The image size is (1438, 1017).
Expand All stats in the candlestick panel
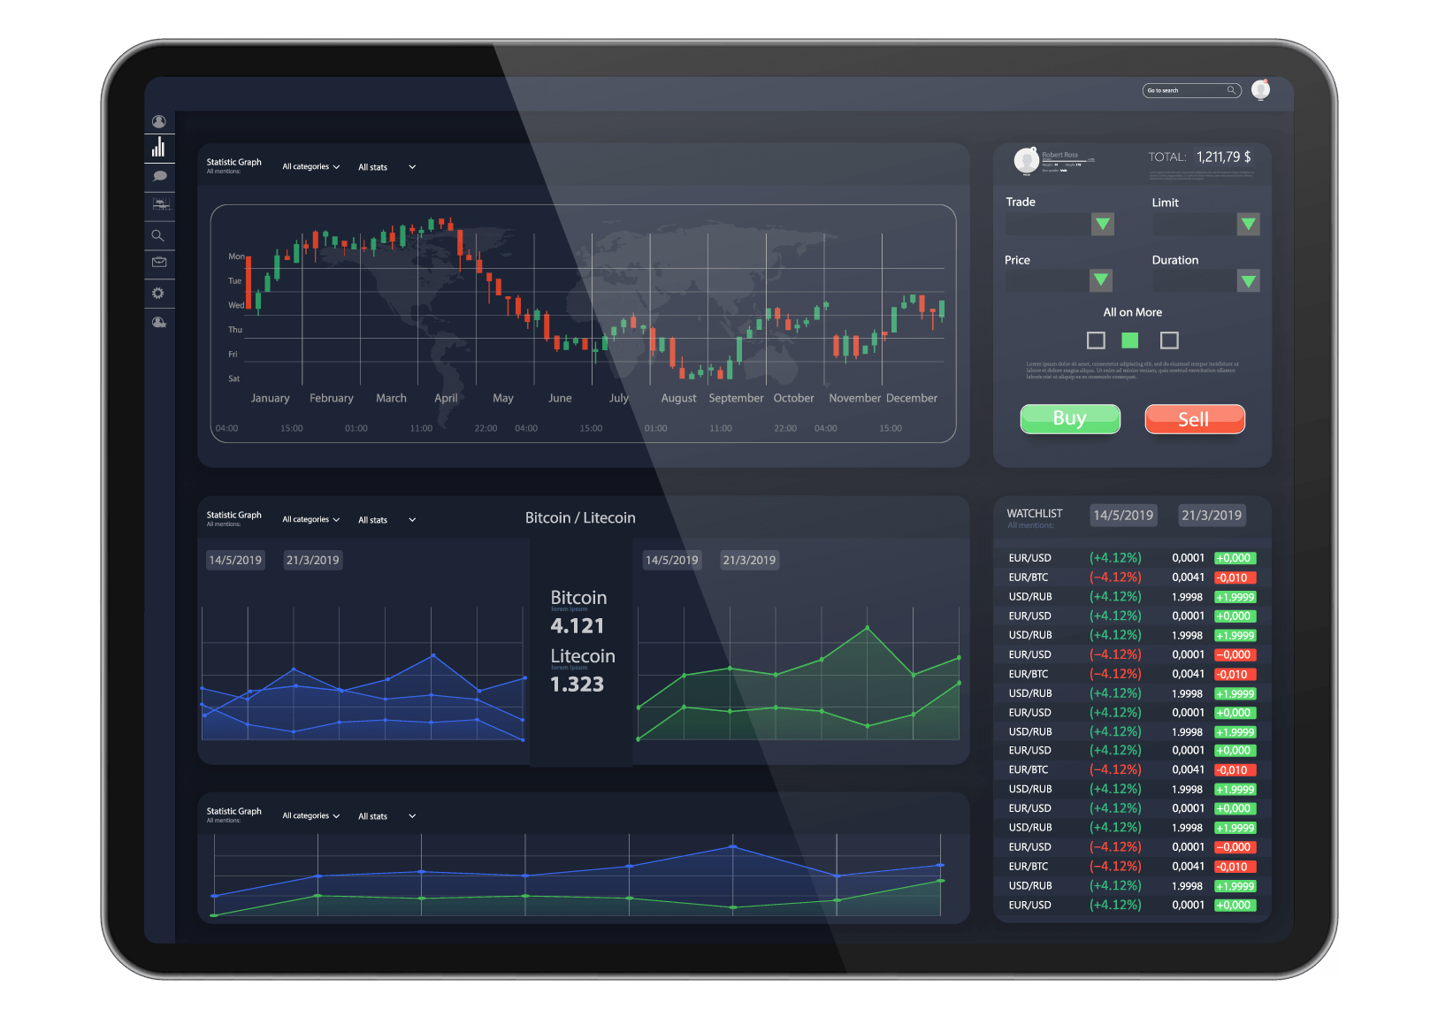(x=386, y=167)
